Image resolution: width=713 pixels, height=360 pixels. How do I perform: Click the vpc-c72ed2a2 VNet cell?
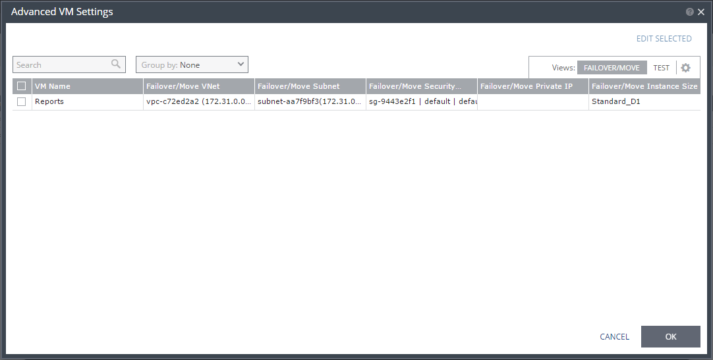199,102
